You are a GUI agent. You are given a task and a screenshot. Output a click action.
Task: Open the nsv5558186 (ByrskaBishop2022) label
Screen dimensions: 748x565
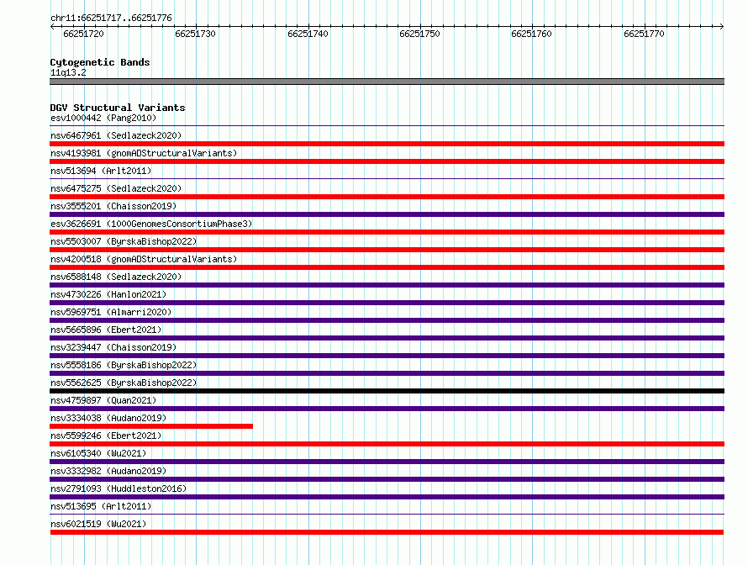click(x=124, y=365)
